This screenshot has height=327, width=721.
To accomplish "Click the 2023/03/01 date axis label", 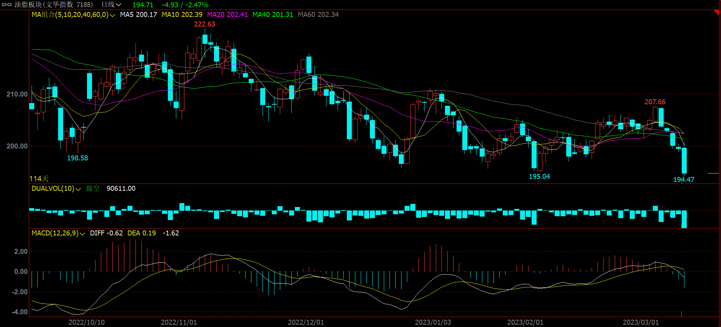I will 641,322.
